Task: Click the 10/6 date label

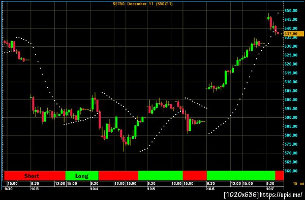Action: click(210, 188)
